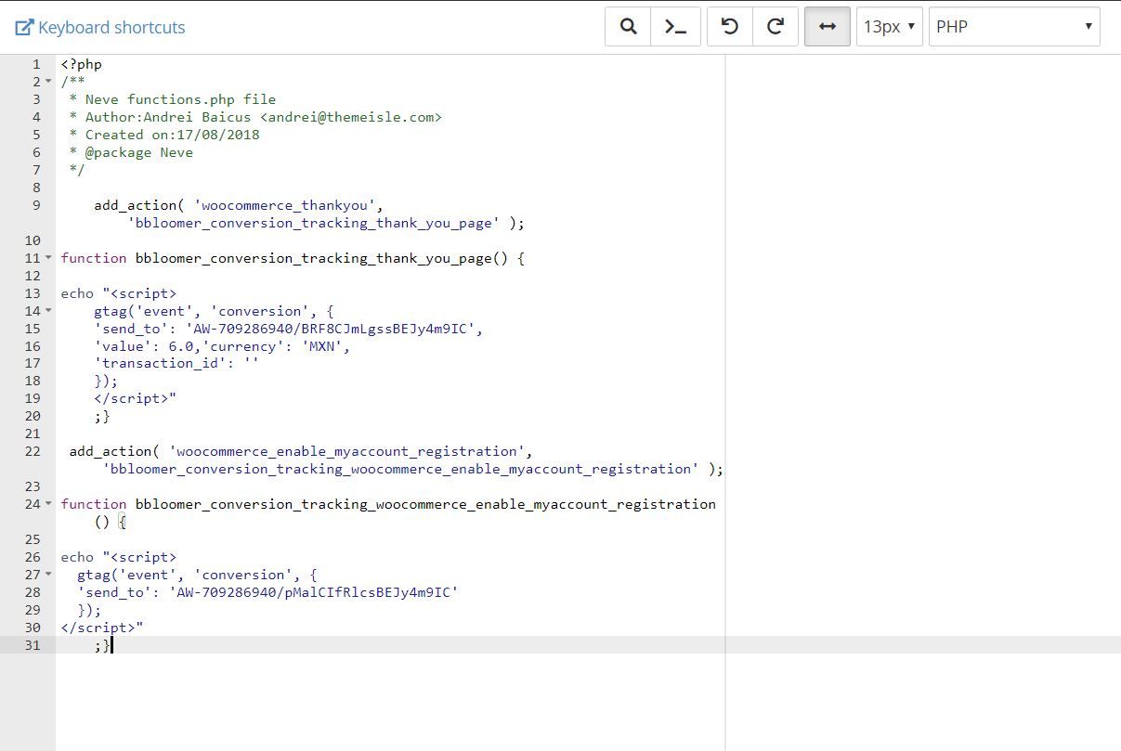1121x751 pixels.
Task: Select line number 9 in the gutter
Action: click(36, 205)
